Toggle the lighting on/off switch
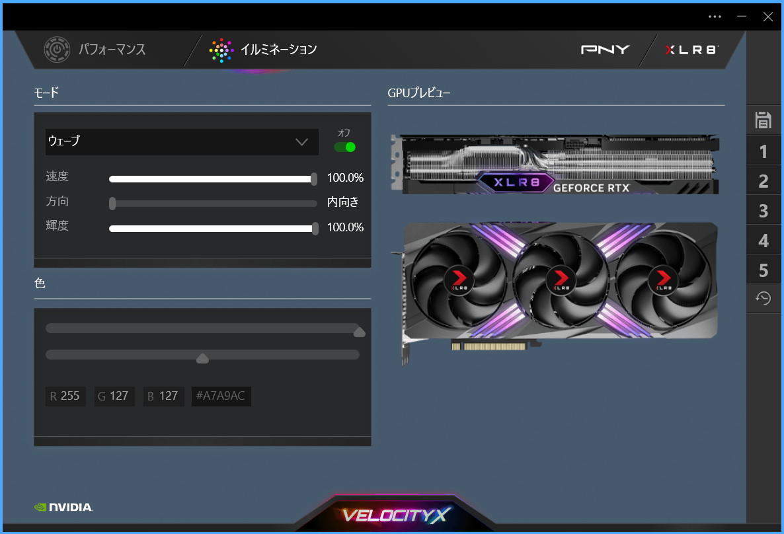Viewport: 784px width, 534px height. [x=344, y=147]
